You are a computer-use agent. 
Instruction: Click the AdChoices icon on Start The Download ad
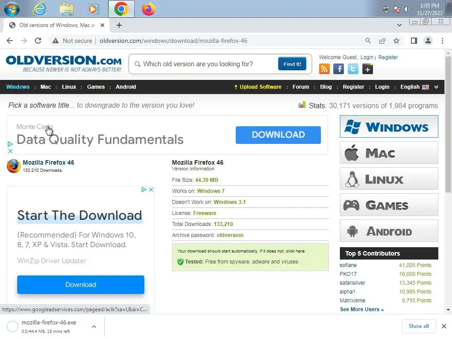[x=144, y=189]
